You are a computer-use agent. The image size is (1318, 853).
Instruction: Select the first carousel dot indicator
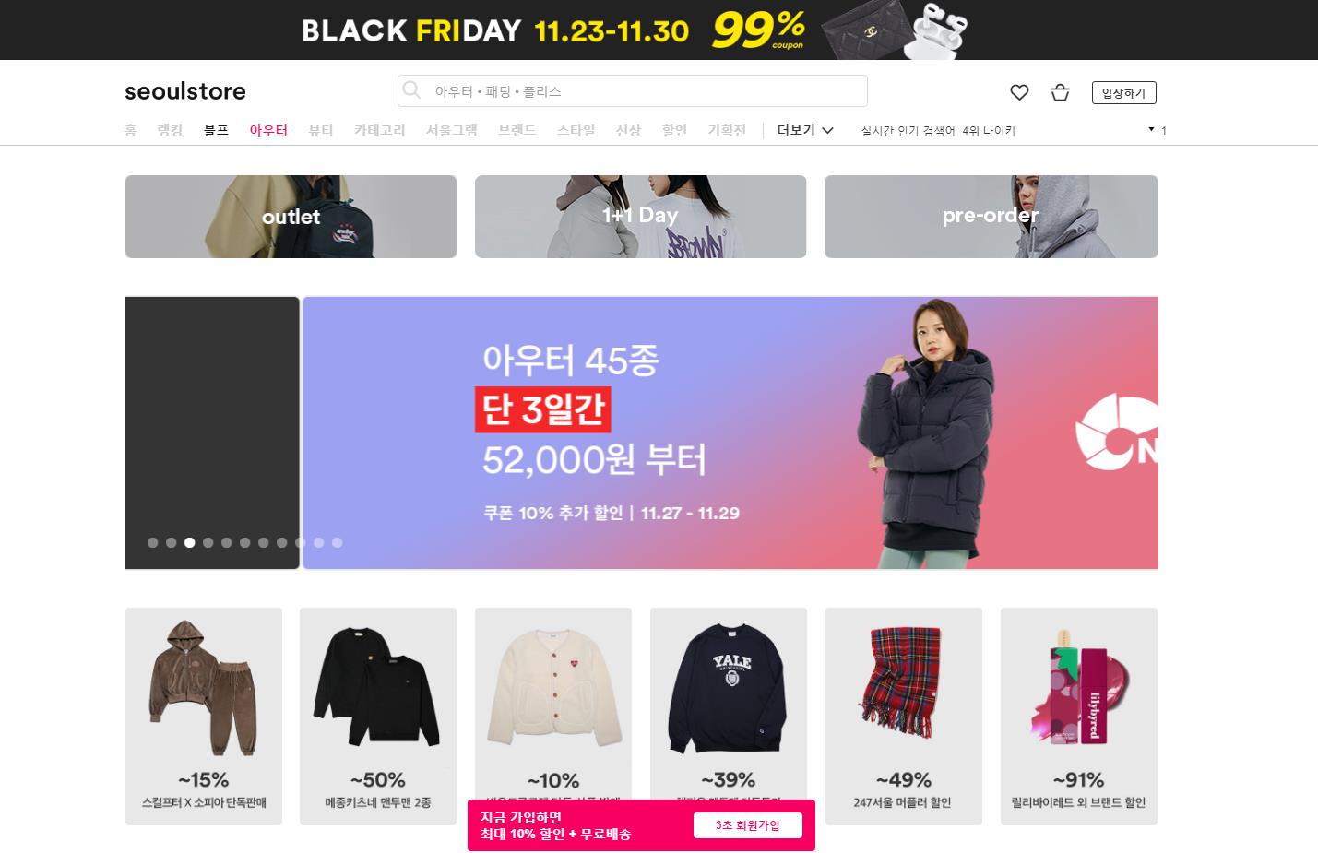point(152,542)
